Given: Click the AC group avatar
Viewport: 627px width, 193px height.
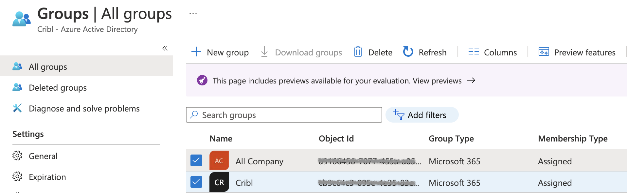Looking at the screenshot, I should tap(219, 160).
